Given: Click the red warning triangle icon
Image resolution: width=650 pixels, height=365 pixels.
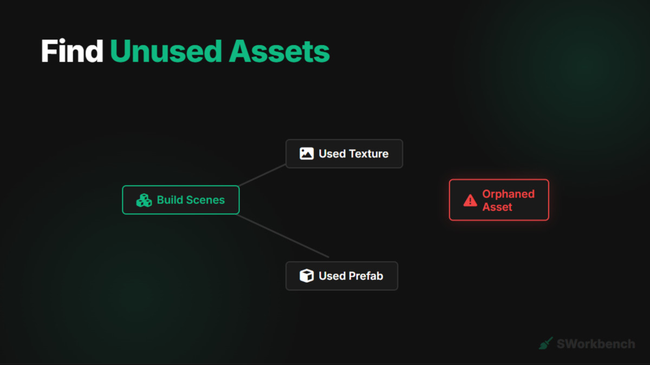Looking at the screenshot, I should (x=470, y=201).
